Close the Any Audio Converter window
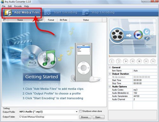The width and height of the screenshot is (159, 122). pyautogui.click(x=155, y=1)
